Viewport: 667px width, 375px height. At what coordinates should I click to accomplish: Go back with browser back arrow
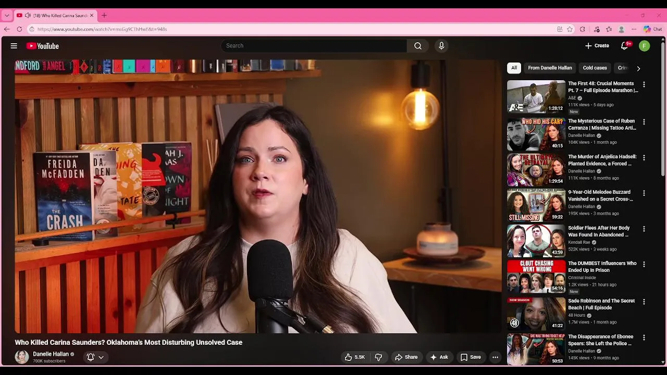(x=7, y=29)
